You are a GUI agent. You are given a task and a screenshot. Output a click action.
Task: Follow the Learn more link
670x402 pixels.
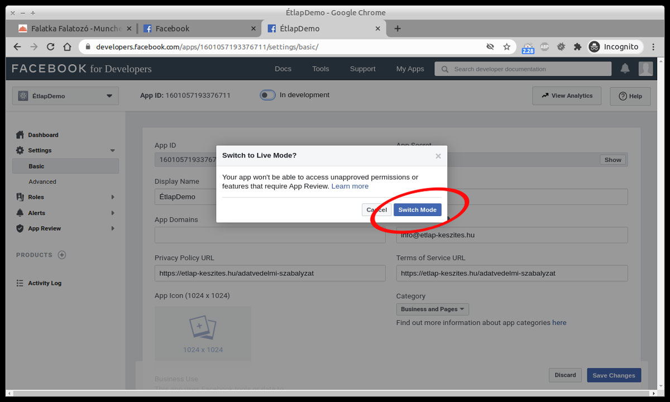coord(350,186)
